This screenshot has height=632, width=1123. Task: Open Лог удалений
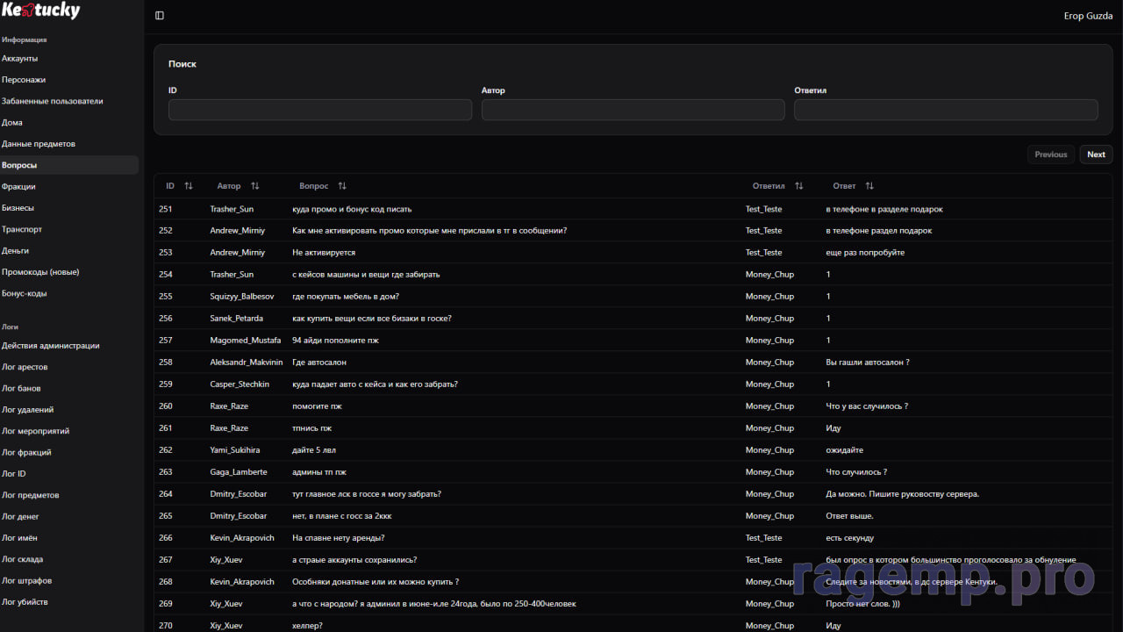28,410
